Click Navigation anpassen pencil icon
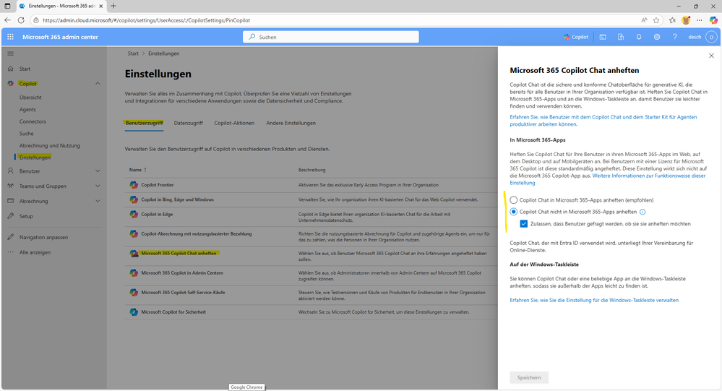 (x=10, y=237)
